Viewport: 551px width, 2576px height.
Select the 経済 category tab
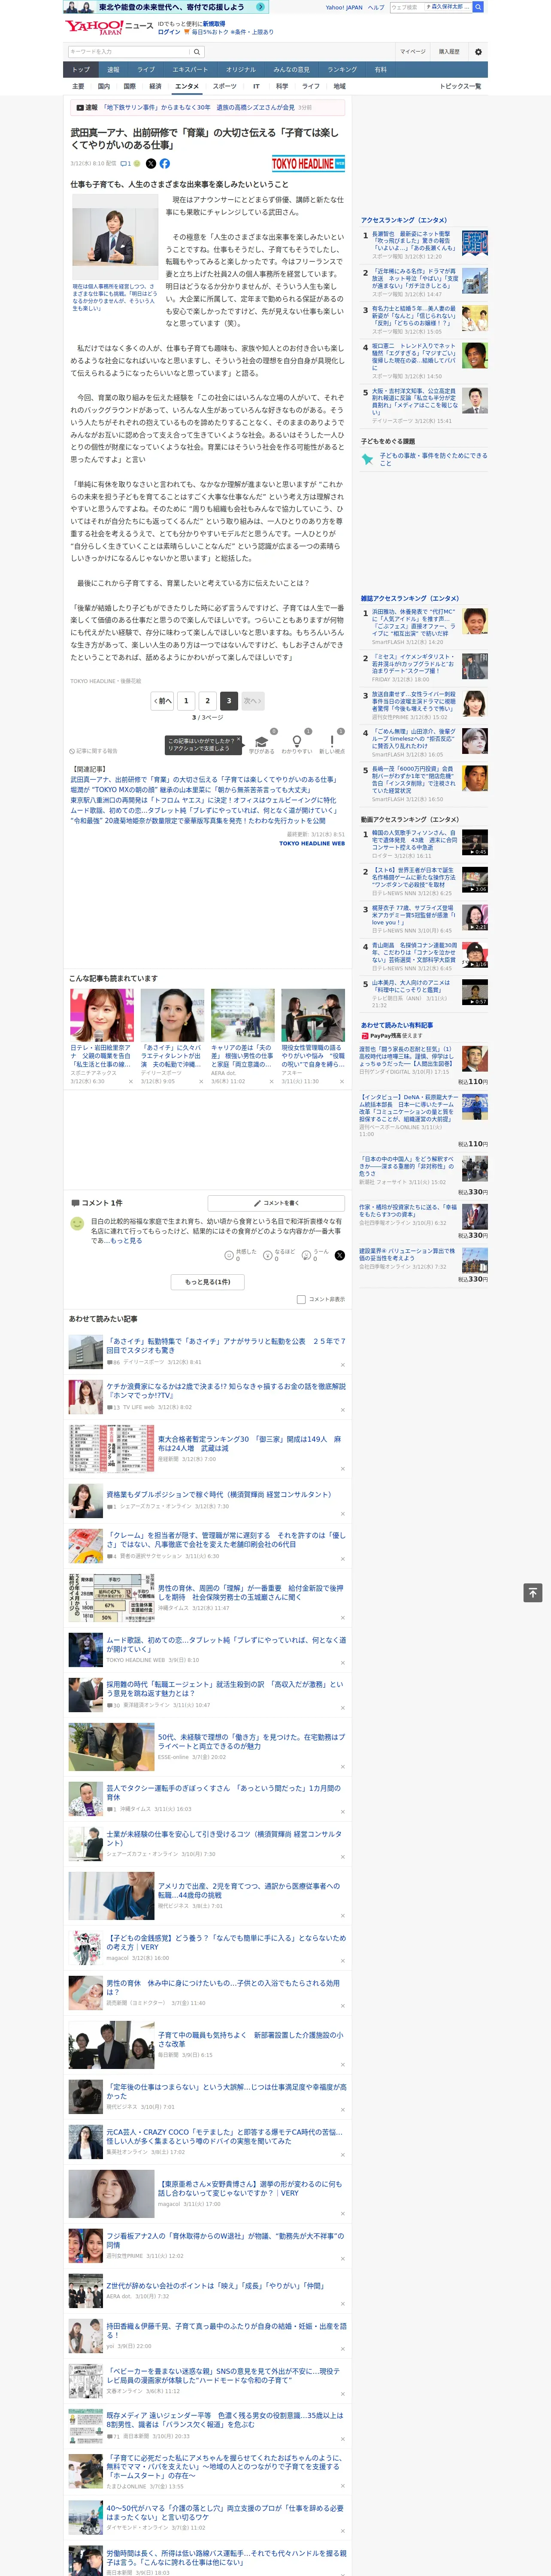155,86
